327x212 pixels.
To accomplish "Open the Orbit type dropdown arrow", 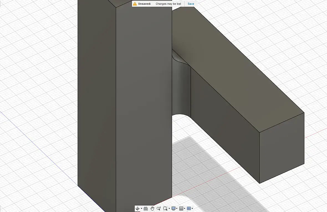I will tap(141, 208).
